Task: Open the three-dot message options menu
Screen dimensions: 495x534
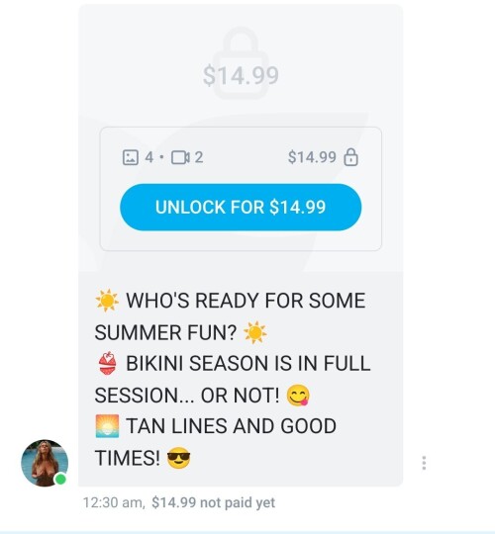Action: 424,463
